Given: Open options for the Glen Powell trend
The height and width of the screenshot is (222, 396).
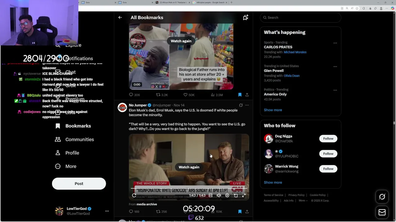Looking at the screenshot, I should [335, 67].
